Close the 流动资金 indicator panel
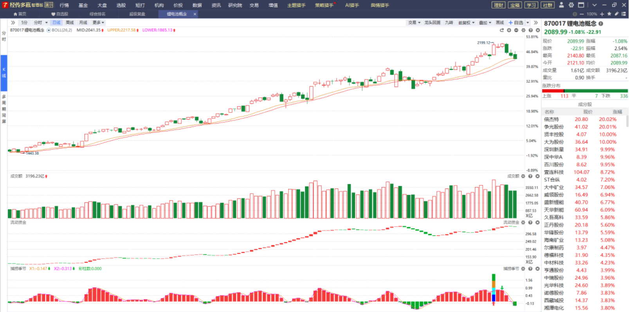Image resolution: width=629 pixels, height=312 pixels. 538,223
